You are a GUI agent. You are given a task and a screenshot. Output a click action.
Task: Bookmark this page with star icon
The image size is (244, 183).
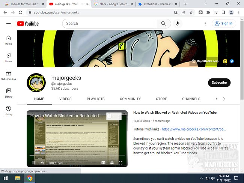coord(191,12)
